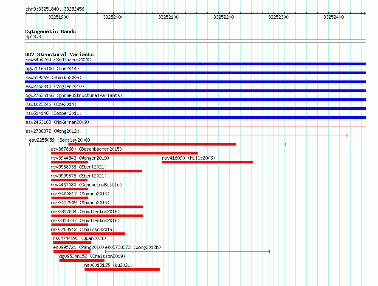The height and width of the screenshot is (286, 378).
Task: Click nsv6018165 (Wu2021) variant label
Action: coord(108,265)
